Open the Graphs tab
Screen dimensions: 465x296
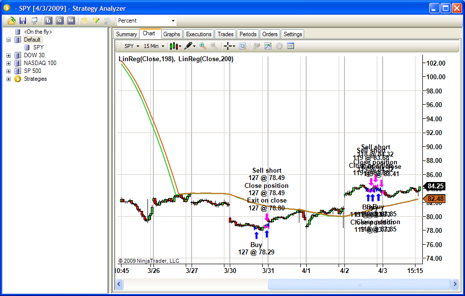coord(171,34)
